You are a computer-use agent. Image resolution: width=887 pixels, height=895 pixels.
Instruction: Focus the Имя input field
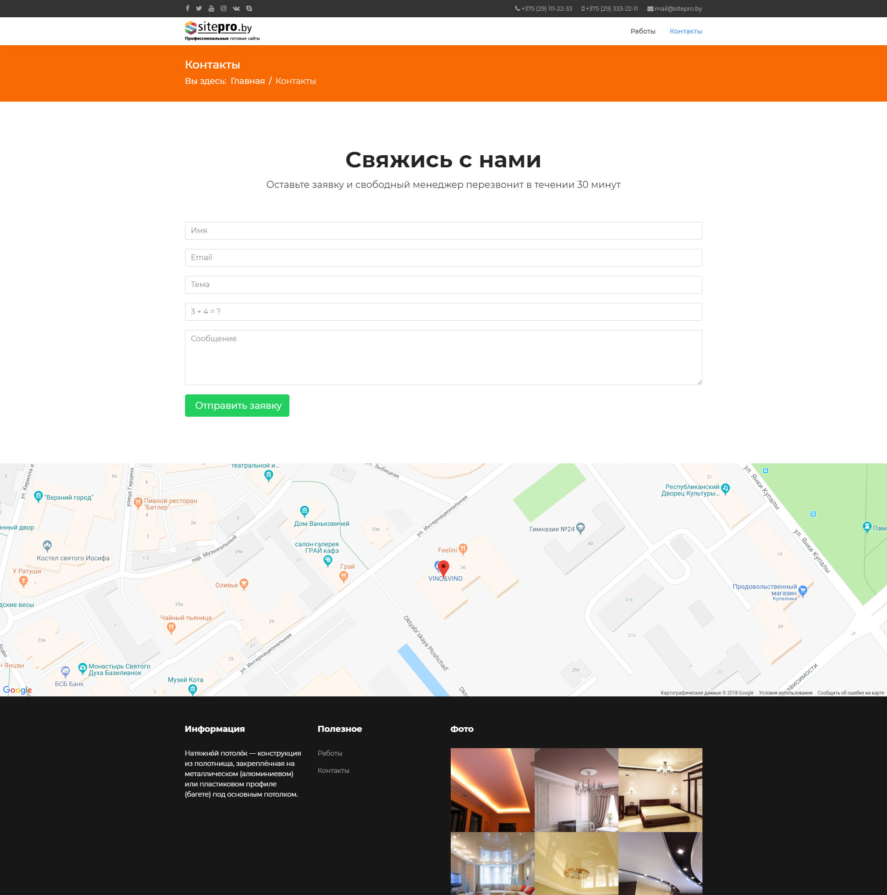pyautogui.click(x=443, y=231)
